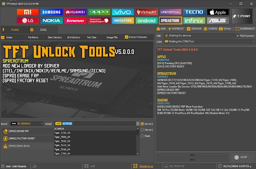
Task: Choose Tiger_T612_64 from model list
Action: pyautogui.click(x=95, y=145)
